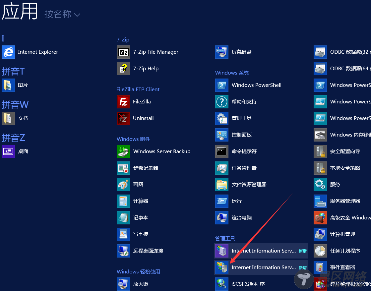Open 事件查看器 Event Viewer

point(335,267)
